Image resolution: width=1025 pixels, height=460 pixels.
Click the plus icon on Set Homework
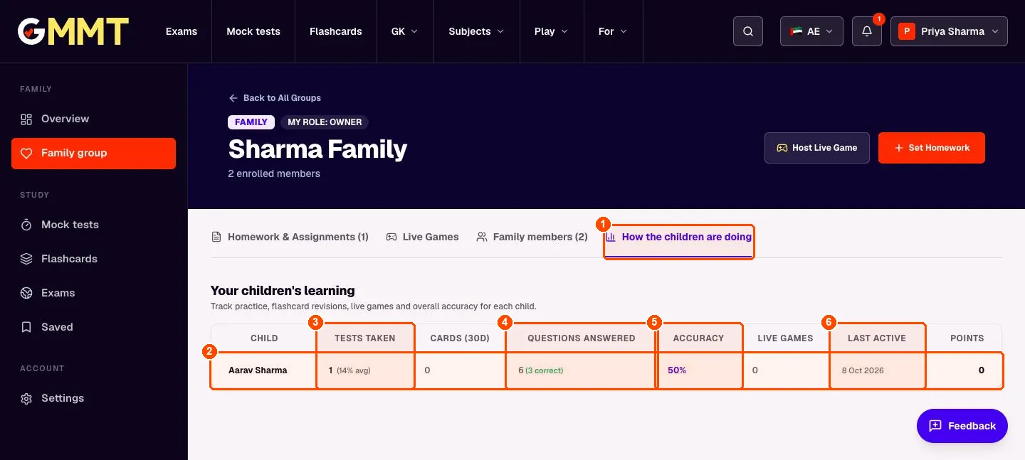click(x=898, y=148)
